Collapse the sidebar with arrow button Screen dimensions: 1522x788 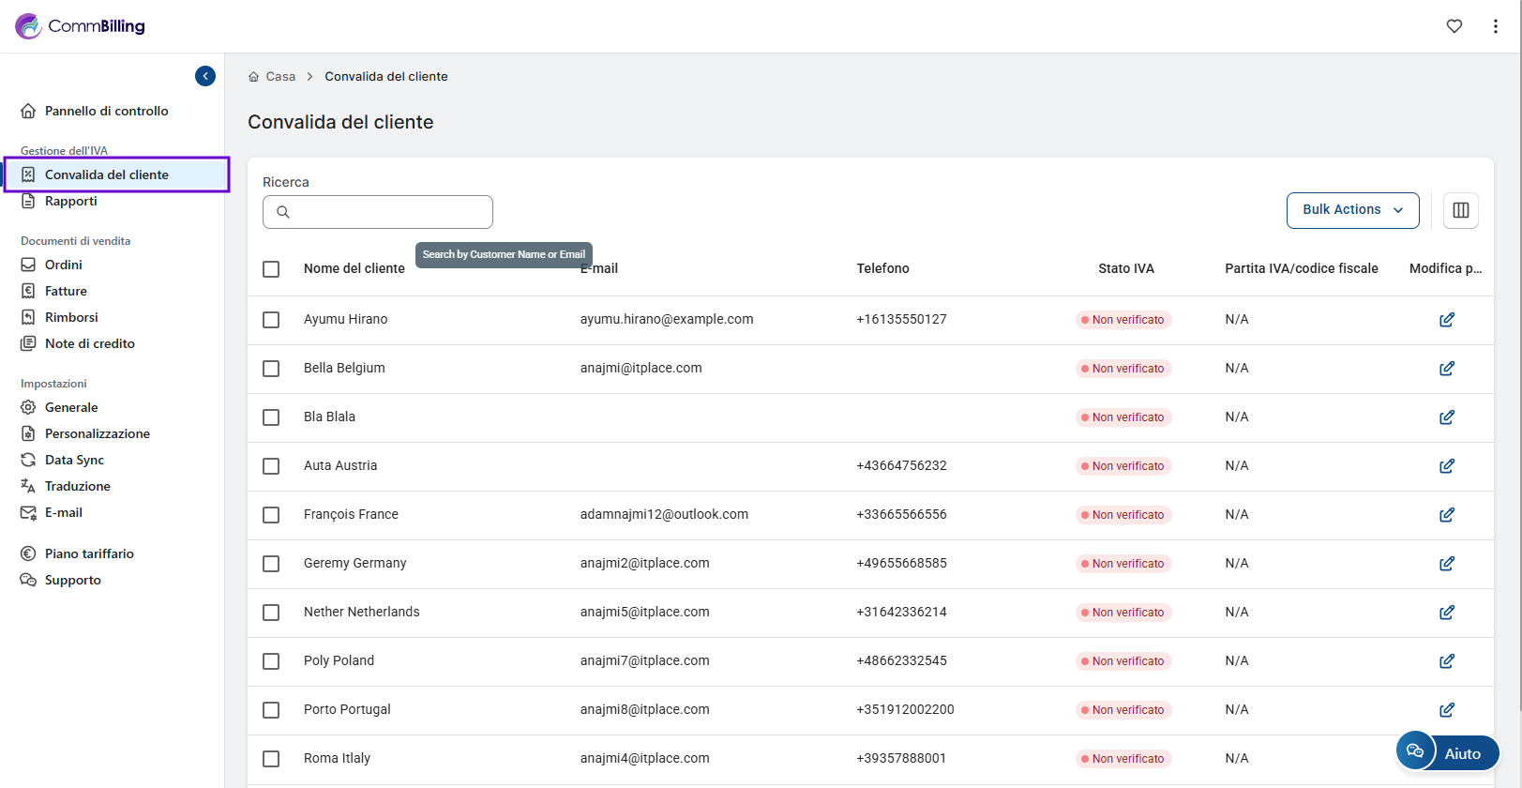[x=205, y=76]
